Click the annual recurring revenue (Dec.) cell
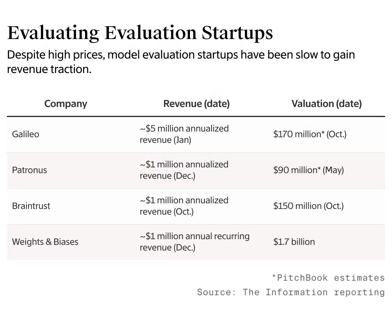 coord(194,242)
